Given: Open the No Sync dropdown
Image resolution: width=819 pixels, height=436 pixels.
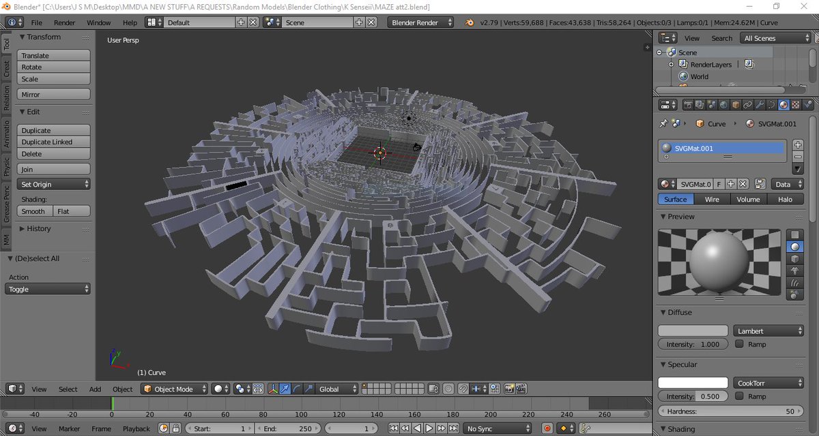Looking at the screenshot, I should 498,429.
